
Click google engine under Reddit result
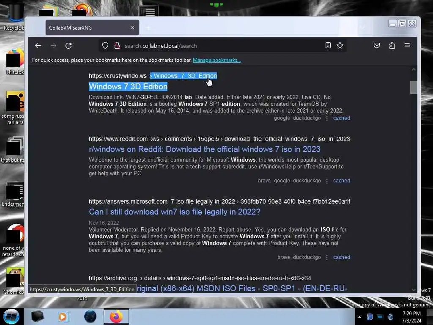(282, 181)
